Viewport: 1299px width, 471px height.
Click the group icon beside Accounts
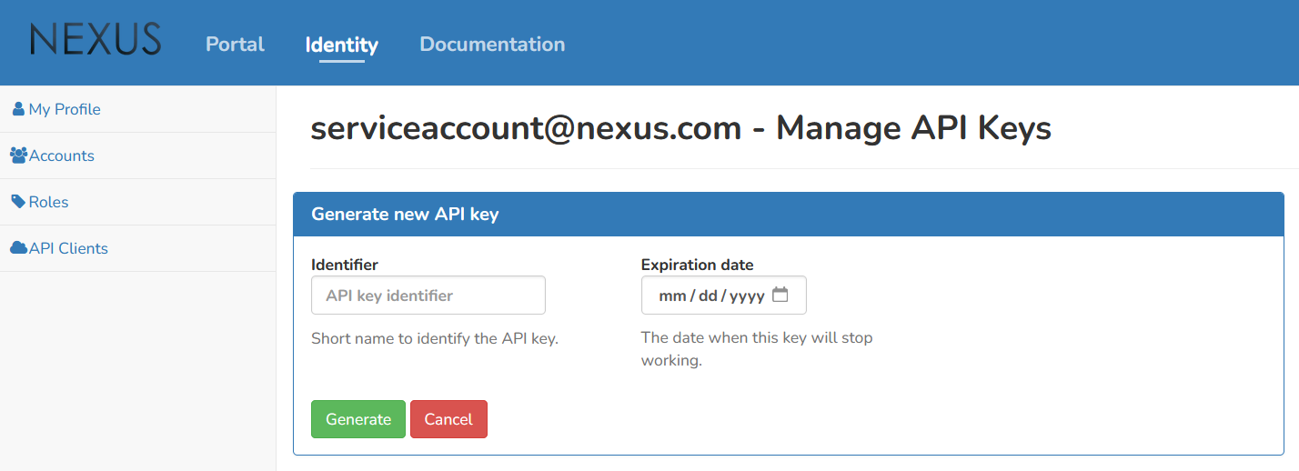coord(18,155)
